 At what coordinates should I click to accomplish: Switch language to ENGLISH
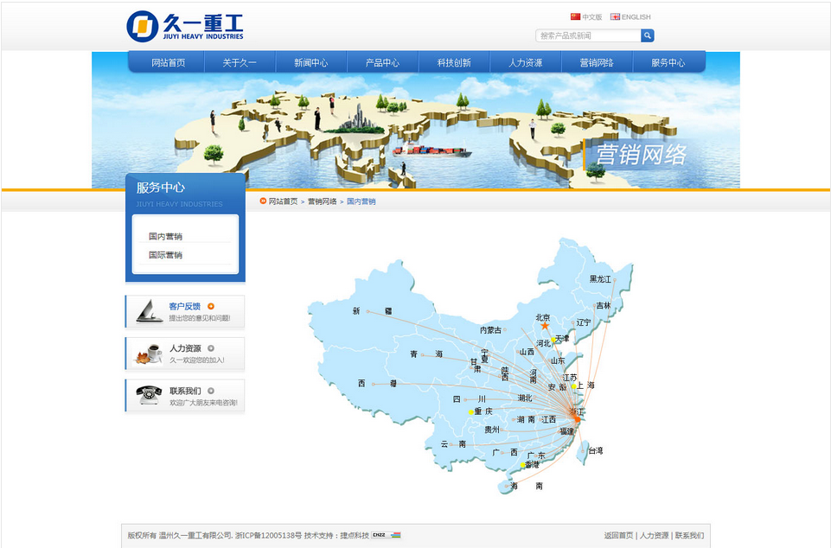tap(636, 16)
